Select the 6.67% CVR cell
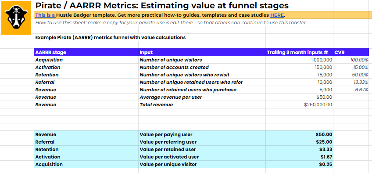 351,90
